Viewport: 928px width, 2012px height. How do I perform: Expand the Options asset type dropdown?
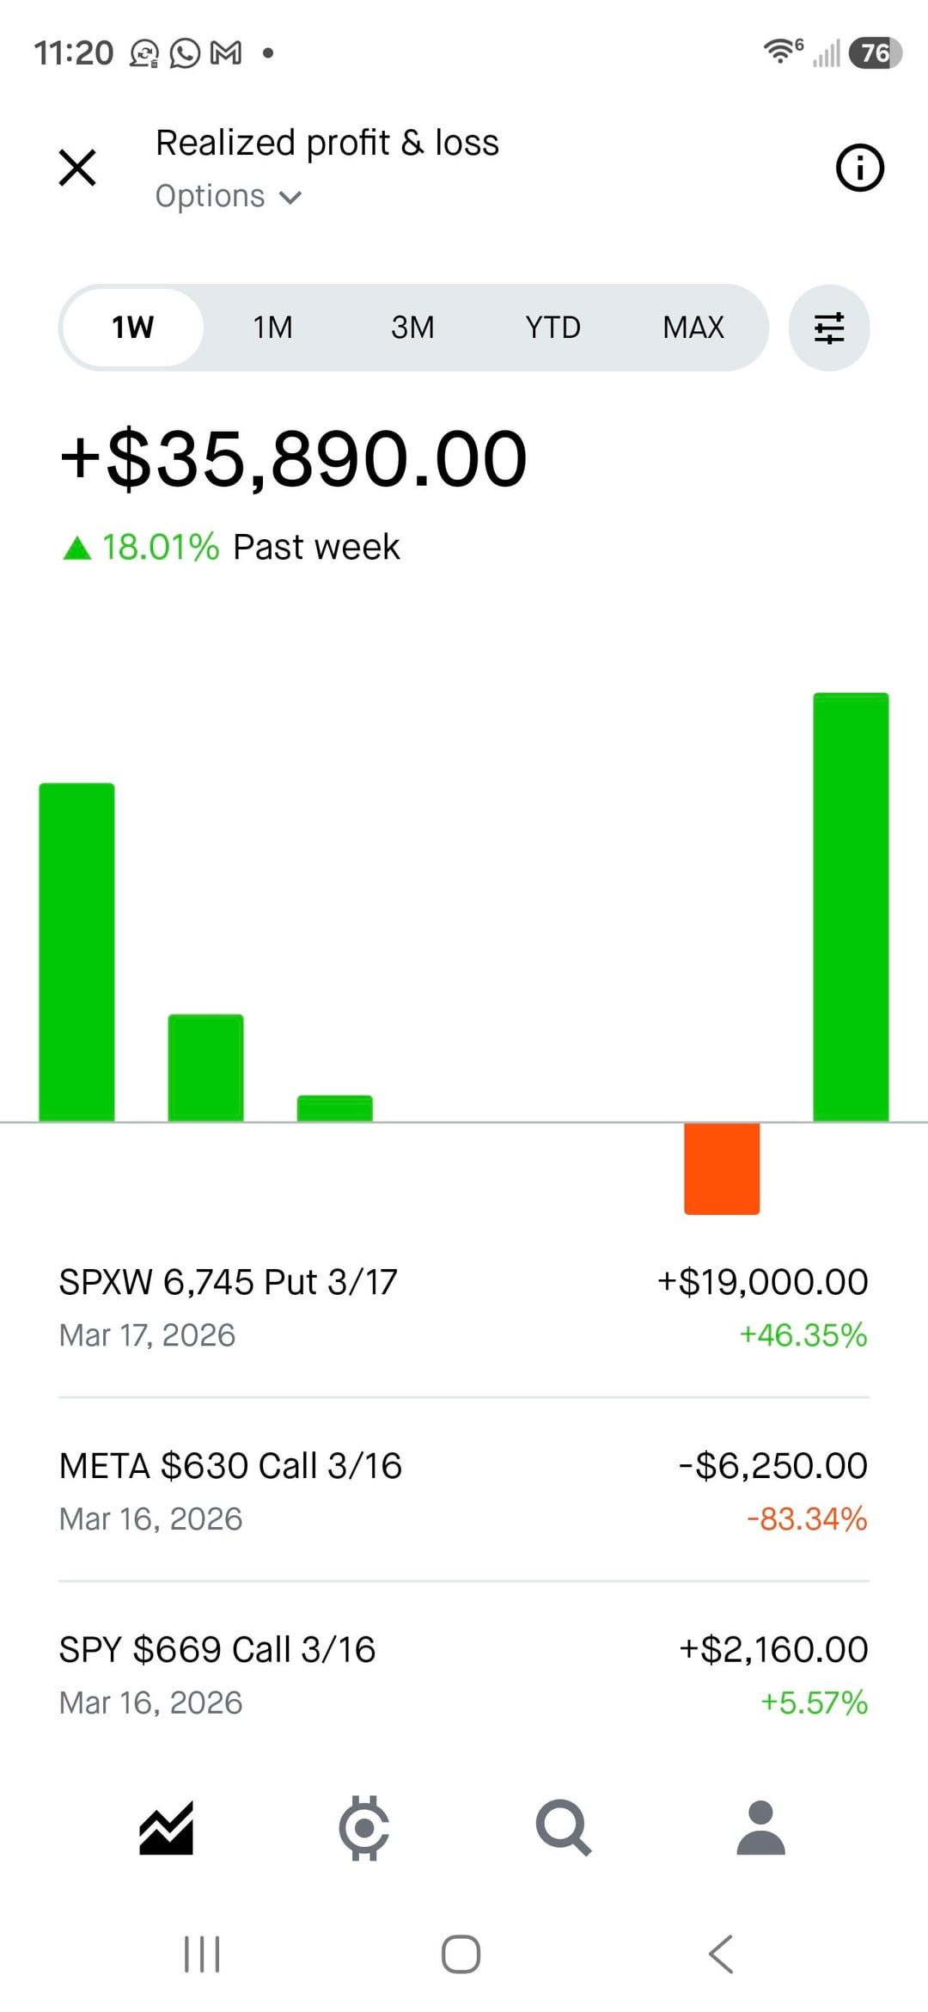pos(229,197)
